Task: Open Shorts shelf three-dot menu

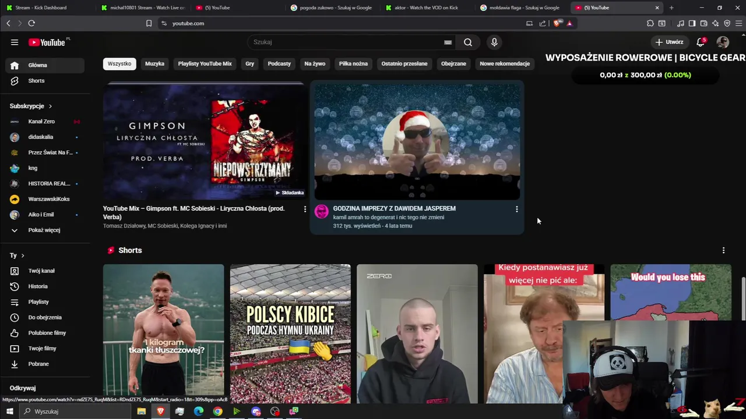Action: click(x=723, y=250)
